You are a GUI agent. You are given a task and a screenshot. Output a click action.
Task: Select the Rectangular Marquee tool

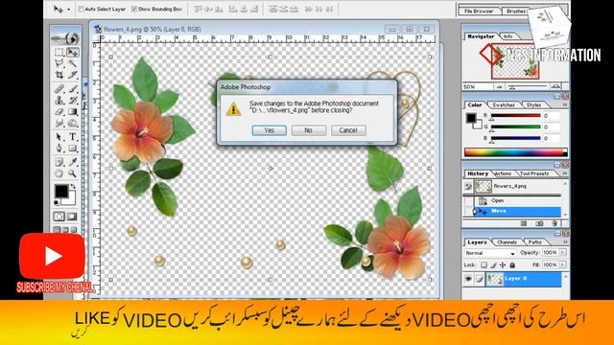coord(59,52)
